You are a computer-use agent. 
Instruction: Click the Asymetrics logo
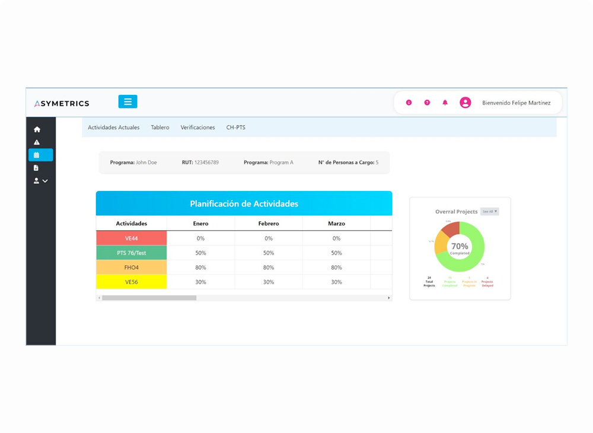(x=62, y=103)
